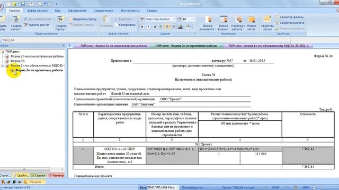Open the Выбор документа dropdown
This screenshot has height=190, width=339.
point(208,23)
